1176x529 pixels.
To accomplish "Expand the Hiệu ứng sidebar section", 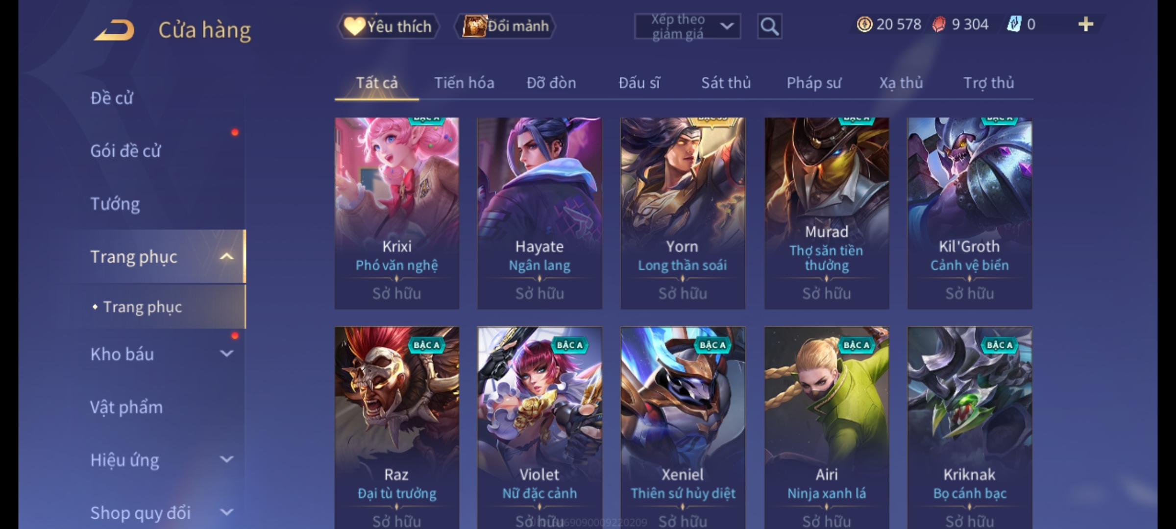I will (226, 459).
